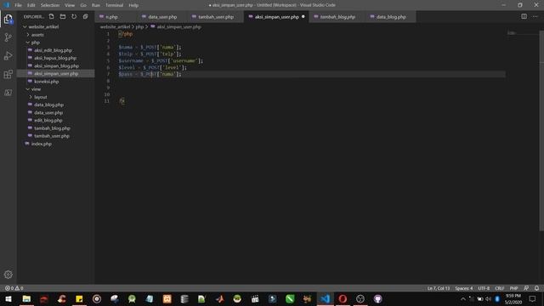Open the Extensions view
The image size is (544, 306).
point(8,74)
